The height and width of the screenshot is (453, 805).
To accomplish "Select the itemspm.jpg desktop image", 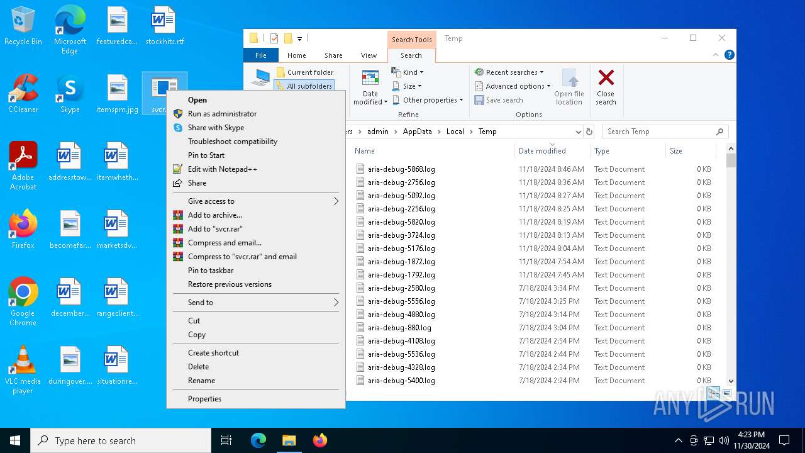I will (118, 94).
